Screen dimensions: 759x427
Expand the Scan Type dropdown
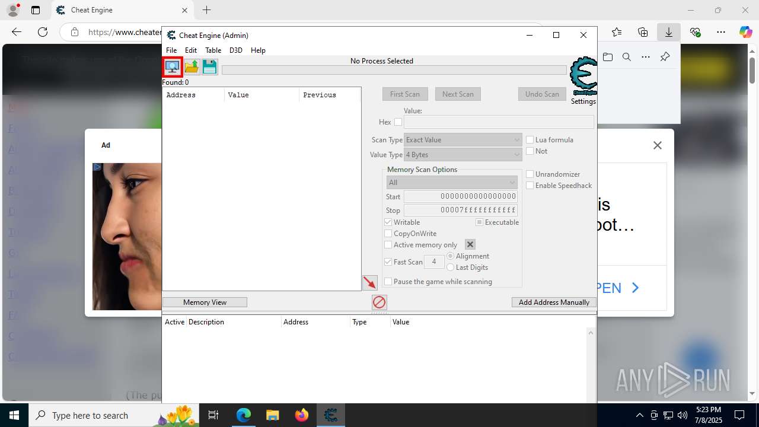[463, 140]
